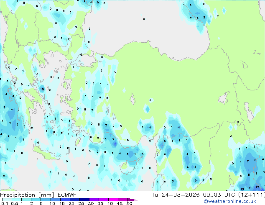Click the '0.5' legend label

[x=15, y=203]
